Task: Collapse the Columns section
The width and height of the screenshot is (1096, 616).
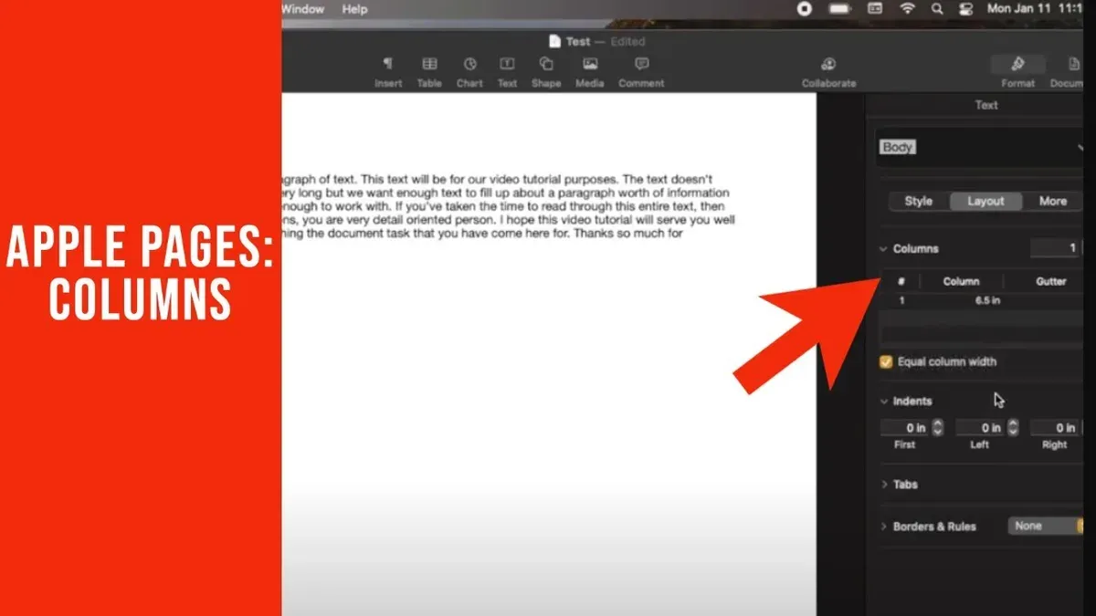Action: pos(883,248)
